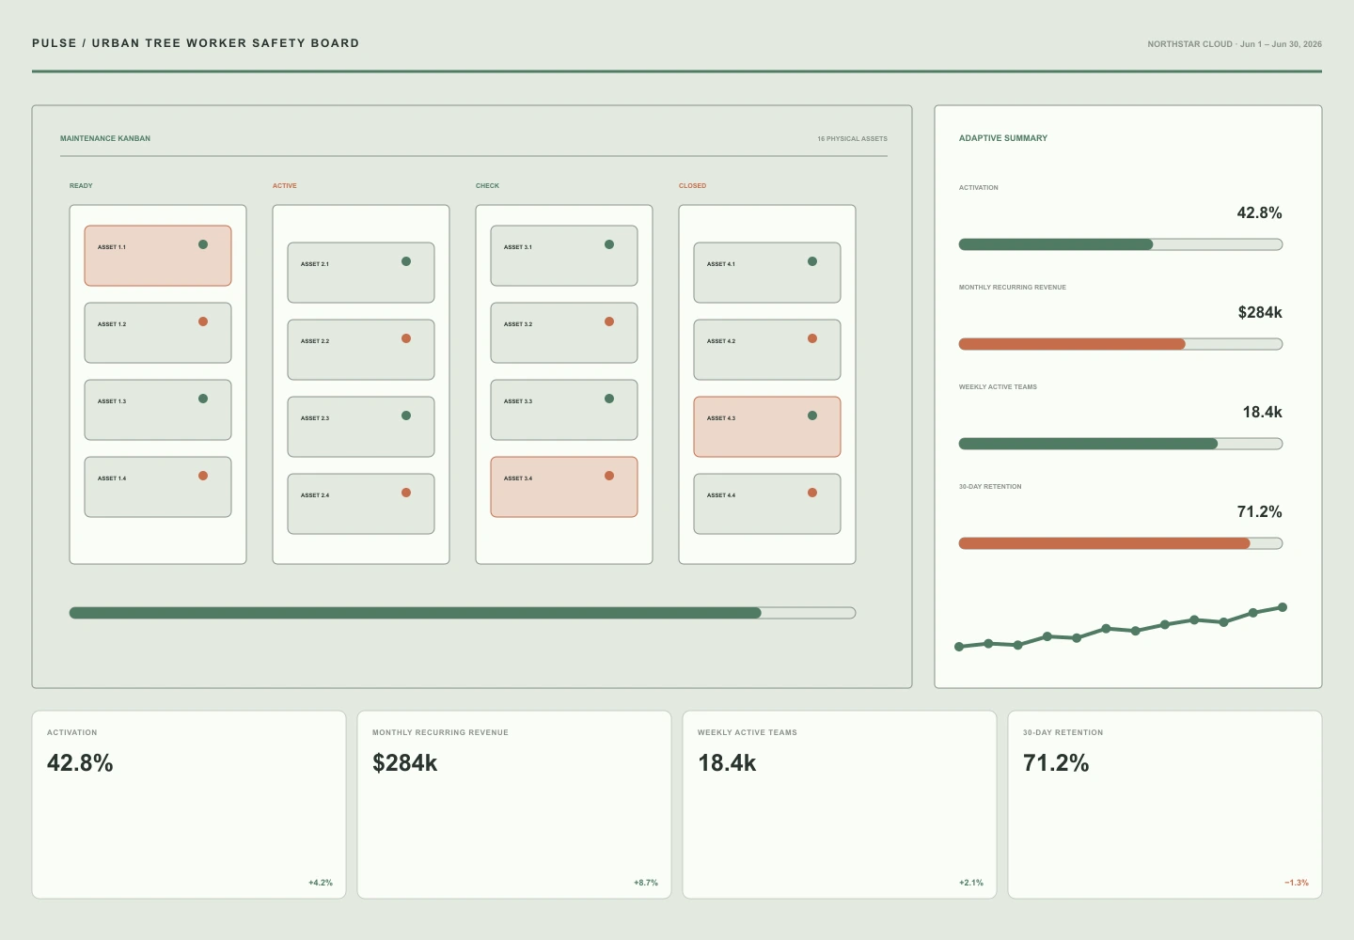The image size is (1354, 940).
Task: Click the Weekly Active Teams progress bar
Action: click(1121, 444)
